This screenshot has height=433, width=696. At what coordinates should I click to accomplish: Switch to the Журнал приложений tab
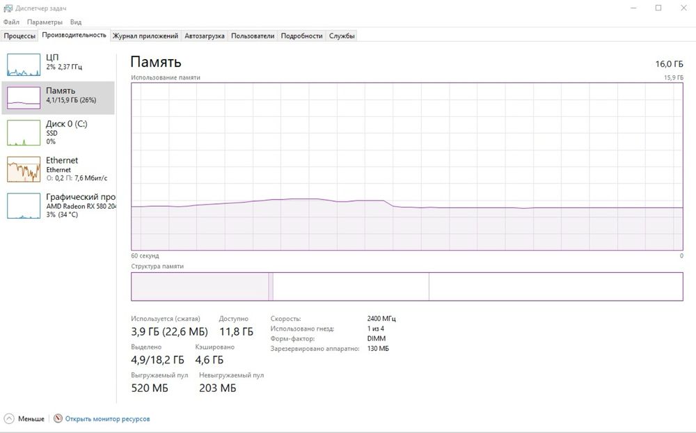tap(145, 36)
